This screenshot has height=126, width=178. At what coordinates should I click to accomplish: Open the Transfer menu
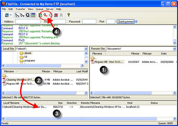click(x=20, y=9)
